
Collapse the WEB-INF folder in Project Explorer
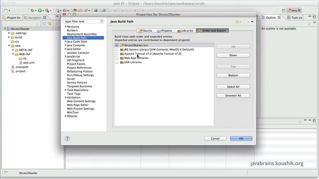13,54
